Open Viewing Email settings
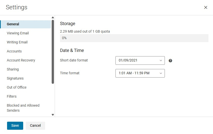Screen dimensions: 213x134 [18, 33]
